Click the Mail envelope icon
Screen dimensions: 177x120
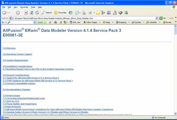(77, 13)
